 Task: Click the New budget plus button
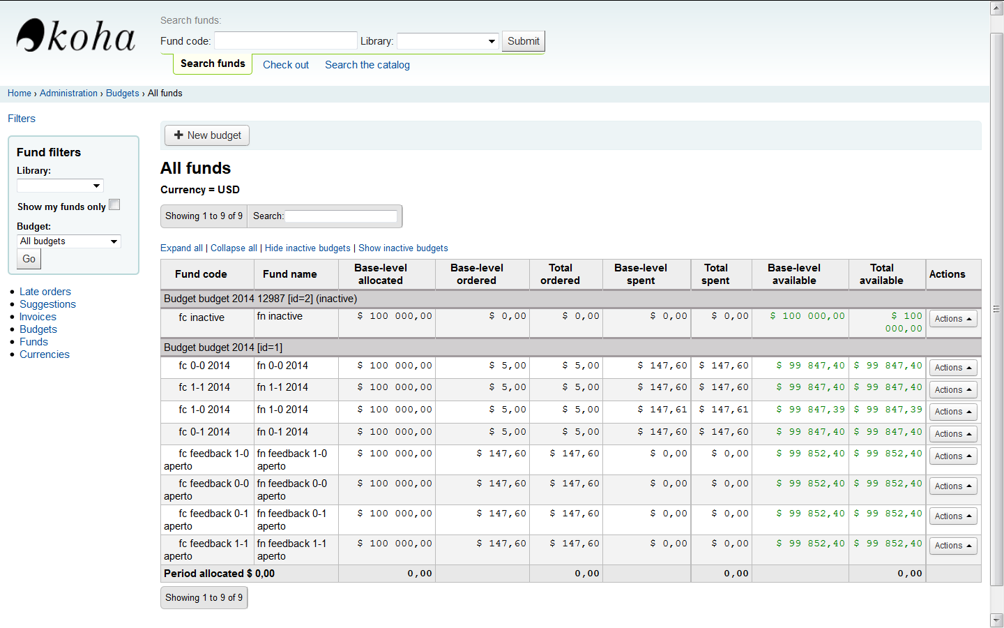(207, 135)
